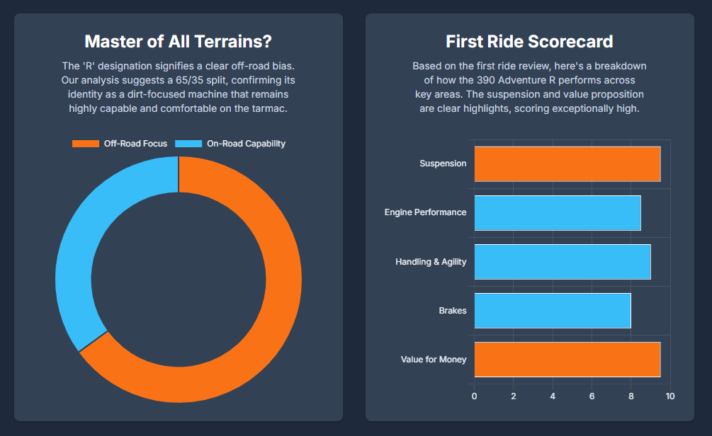Click the Engine Performance axis label
This screenshot has width=712, height=436.
(425, 212)
